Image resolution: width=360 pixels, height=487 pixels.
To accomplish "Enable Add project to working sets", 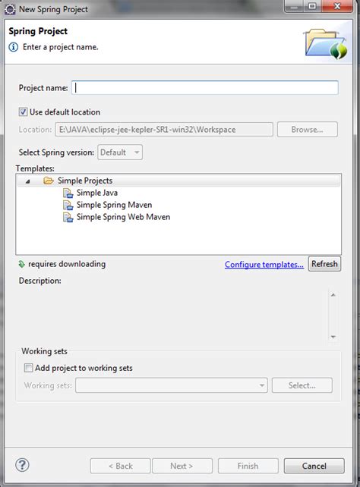I will point(28,368).
